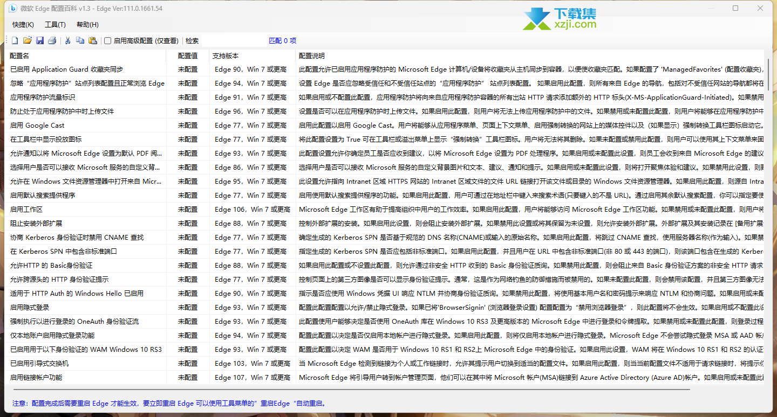
Task: Select row 启用隐式登录
Action: (385, 307)
